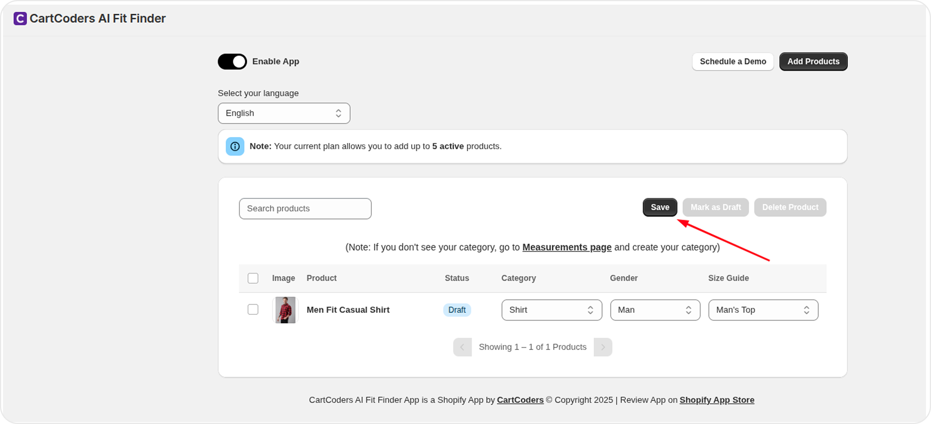Expand the Man's Top size guide dropdown
Viewport: 931px width, 424px height.
[x=763, y=310]
